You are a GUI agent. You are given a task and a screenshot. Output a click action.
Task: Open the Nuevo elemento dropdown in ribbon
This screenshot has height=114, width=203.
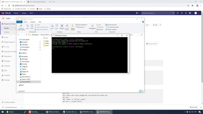[x=82, y=25]
